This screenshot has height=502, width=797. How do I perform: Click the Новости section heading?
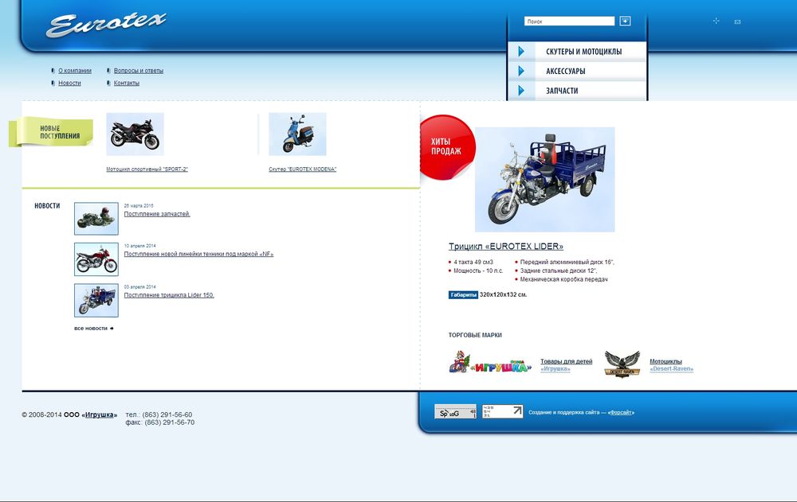coord(47,205)
